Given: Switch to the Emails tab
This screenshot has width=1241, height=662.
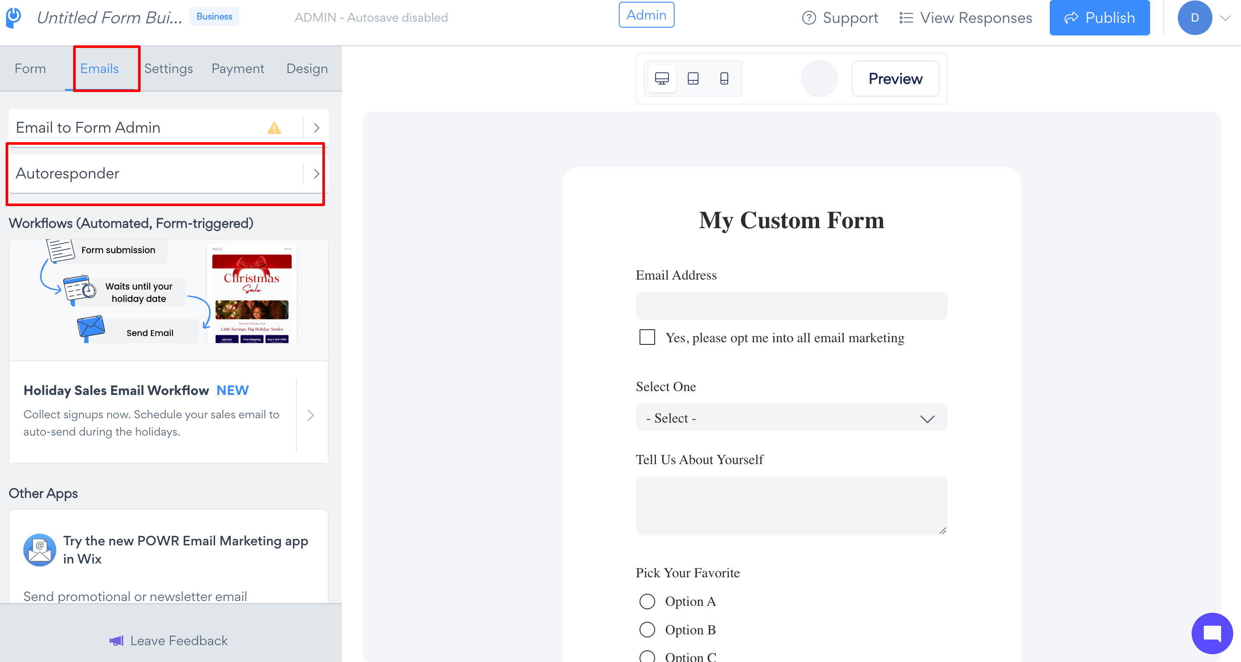Looking at the screenshot, I should (99, 69).
